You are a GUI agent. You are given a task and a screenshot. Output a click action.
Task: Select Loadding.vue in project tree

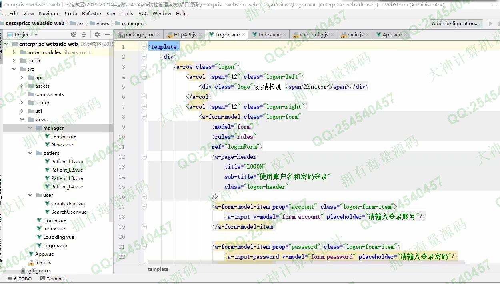pyautogui.click(x=58, y=237)
